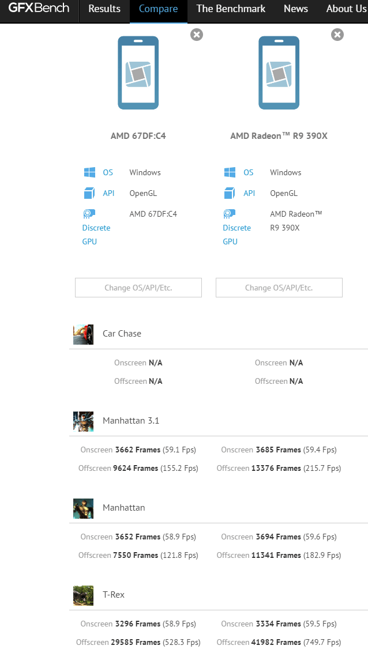Click the Discrete GPU card icon for R9 390X

pyautogui.click(x=230, y=214)
